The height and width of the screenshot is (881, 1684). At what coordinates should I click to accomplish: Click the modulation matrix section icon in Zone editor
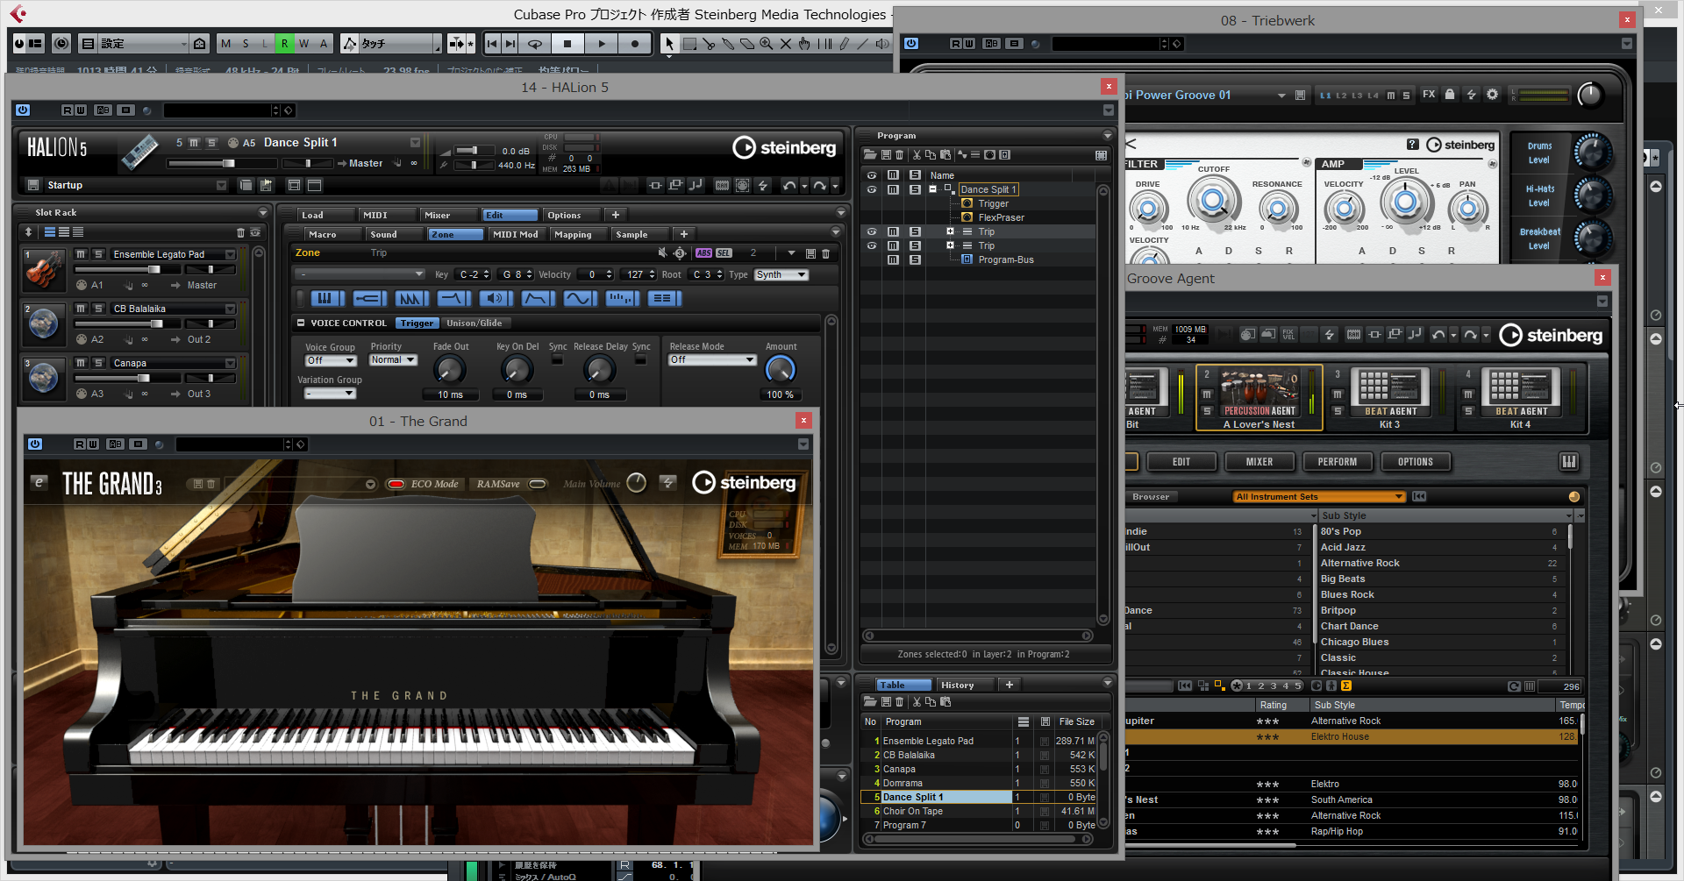pyautogui.click(x=664, y=299)
